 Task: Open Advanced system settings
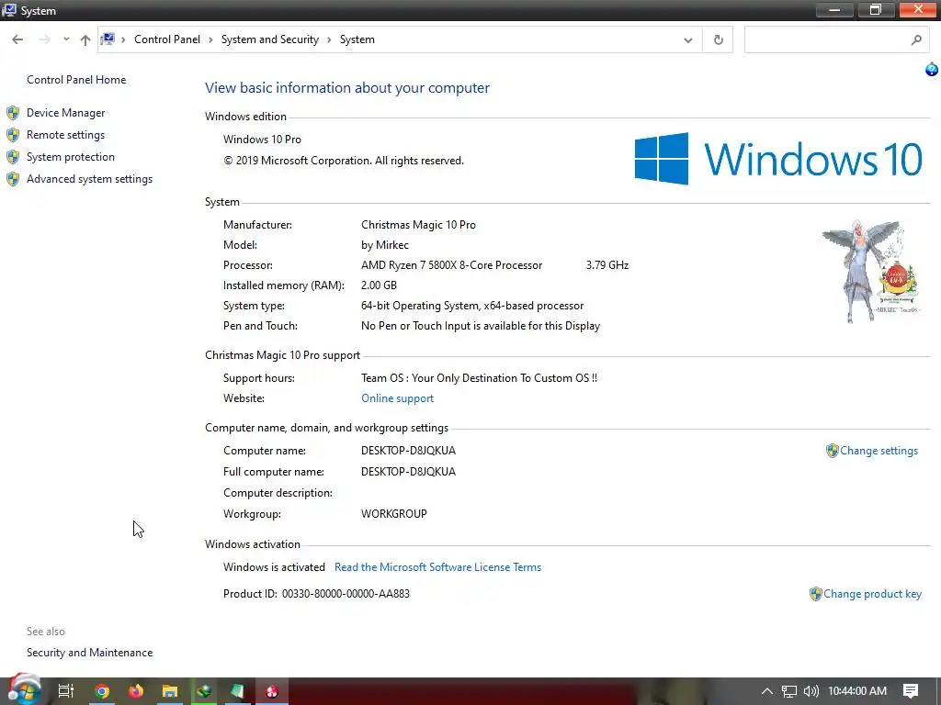pyautogui.click(x=89, y=179)
